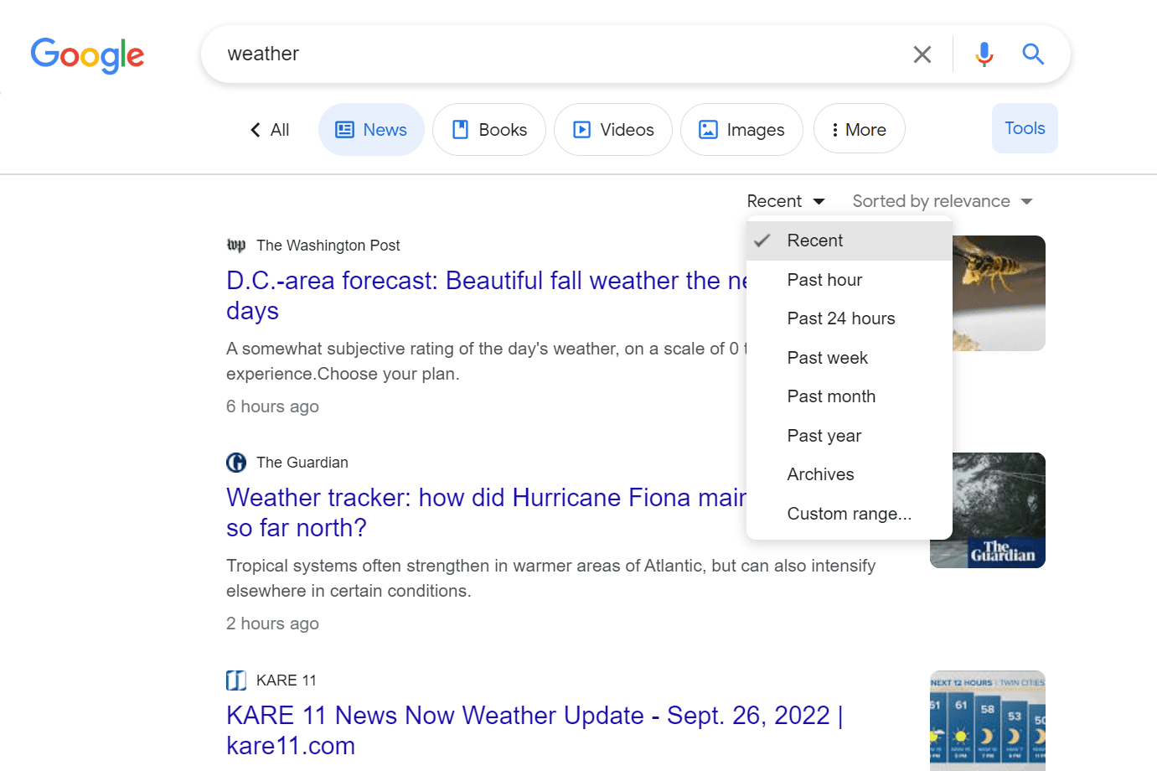The image size is (1157, 771).
Task: Click the Washington Post favicon
Action: [x=236, y=245]
